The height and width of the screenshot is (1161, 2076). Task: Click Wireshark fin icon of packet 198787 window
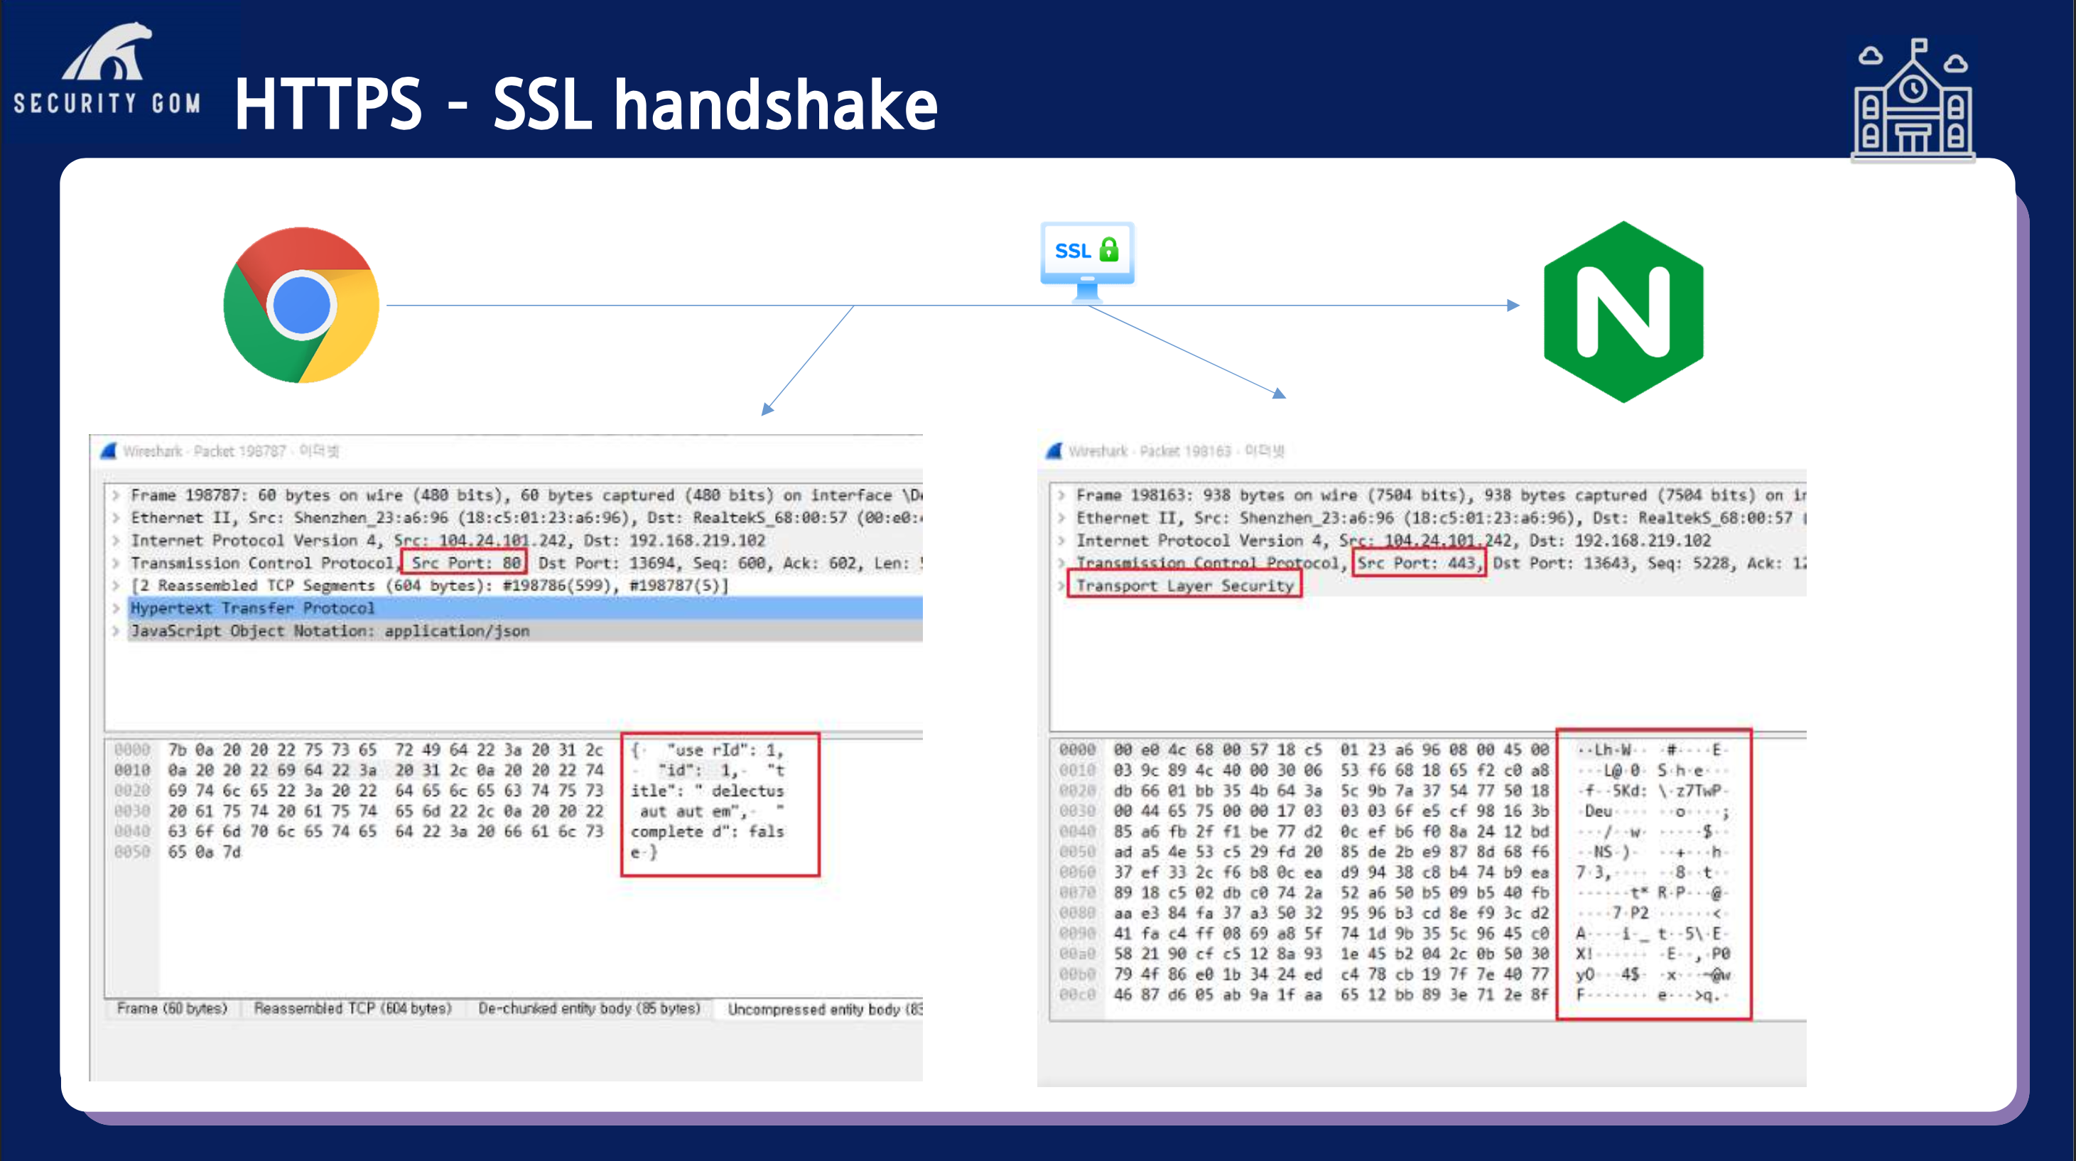tap(109, 451)
